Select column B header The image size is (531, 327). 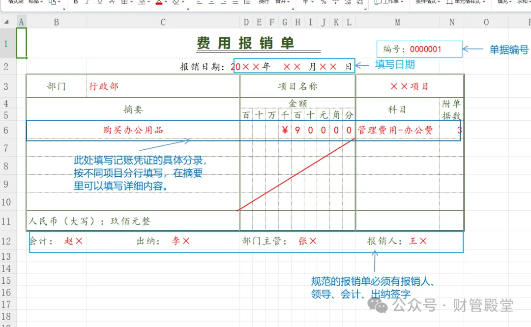click(57, 22)
